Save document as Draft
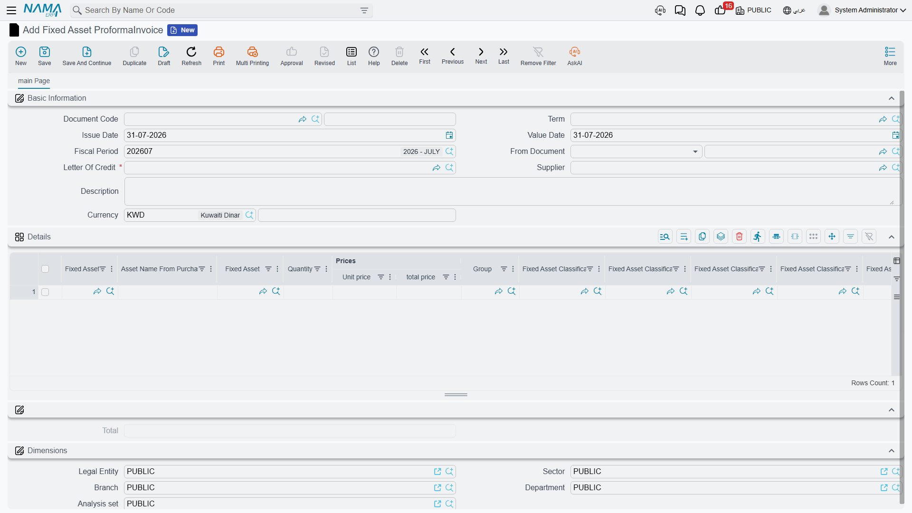This screenshot has height=513, width=912. point(164,56)
